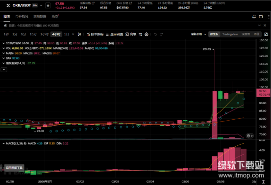This screenshot has height=185, width=271.
Task: Click the layout window icon beside the bell
Action: [261, 17]
